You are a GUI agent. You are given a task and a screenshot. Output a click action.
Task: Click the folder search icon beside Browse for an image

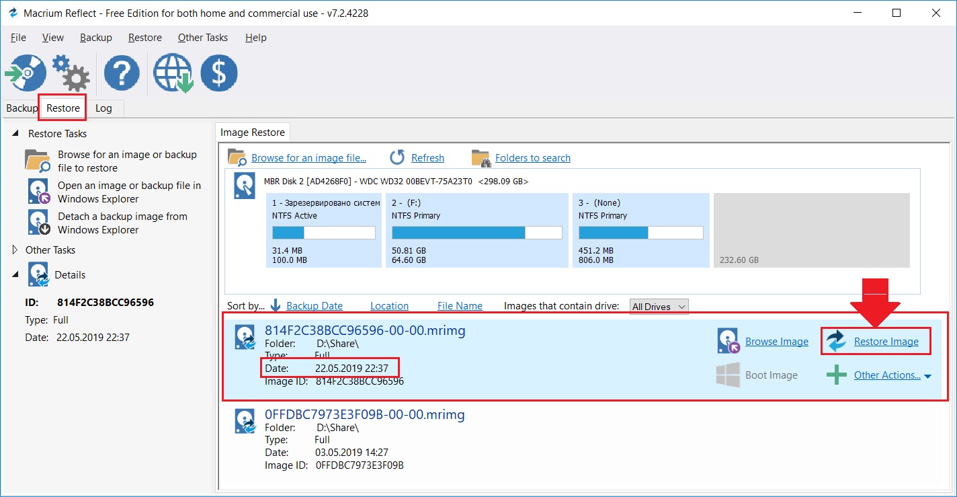[x=38, y=161]
